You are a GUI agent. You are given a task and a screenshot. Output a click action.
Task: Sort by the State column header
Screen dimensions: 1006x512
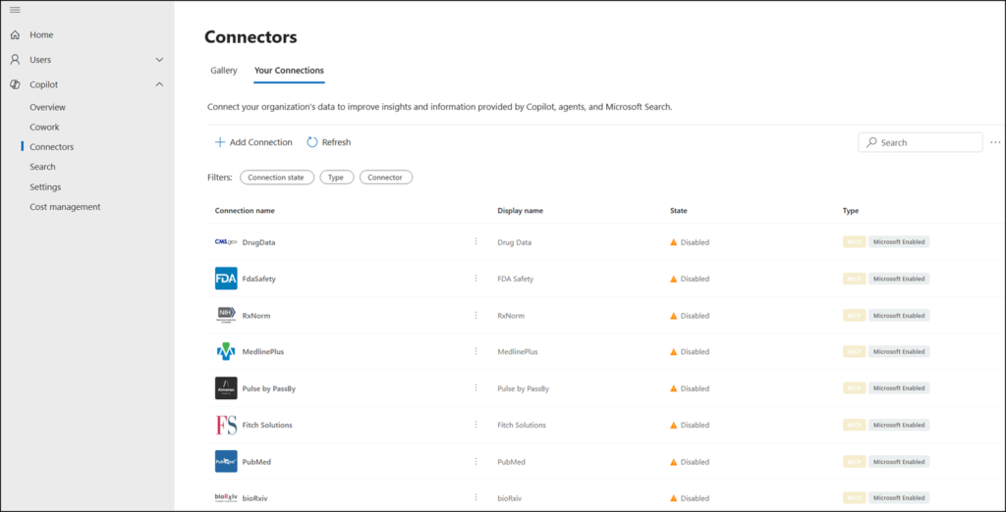pos(678,211)
